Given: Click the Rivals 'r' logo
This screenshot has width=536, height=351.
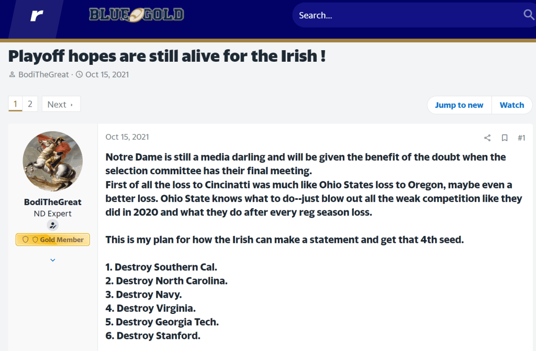Looking at the screenshot, I should coord(37,16).
